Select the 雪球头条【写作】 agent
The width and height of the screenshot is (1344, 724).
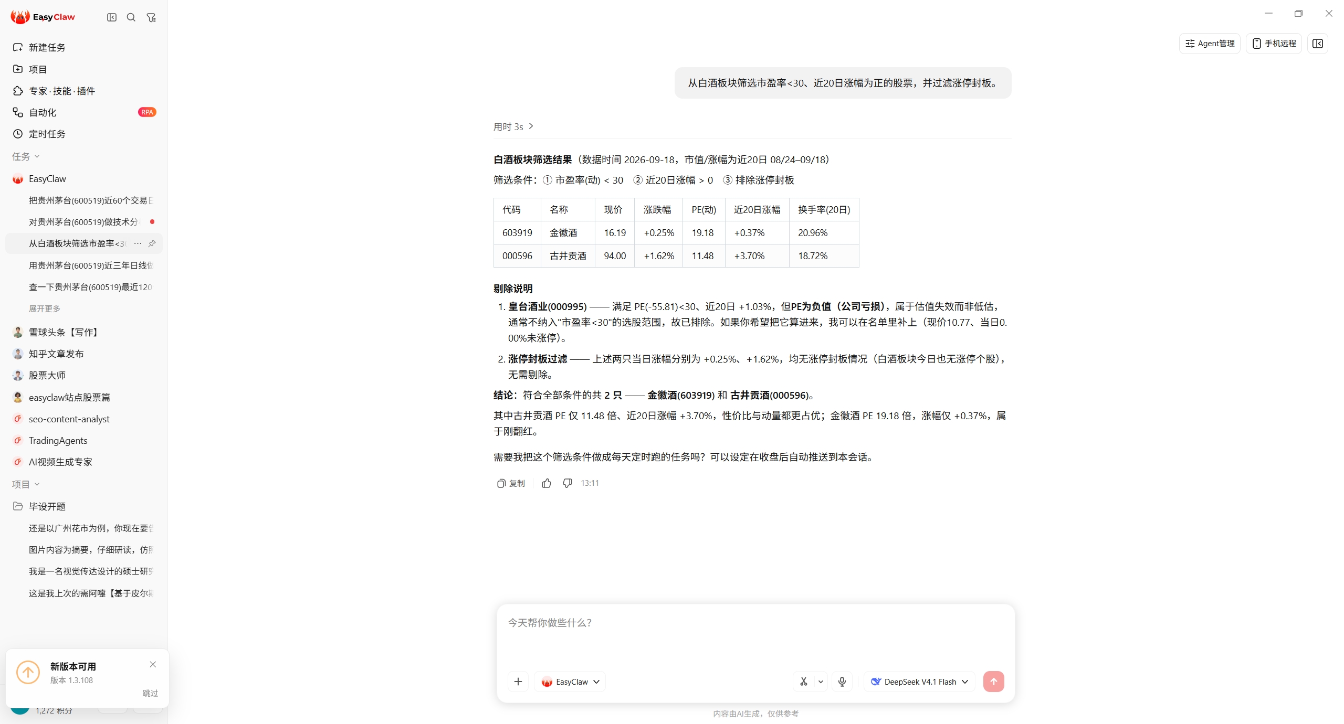click(x=84, y=332)
